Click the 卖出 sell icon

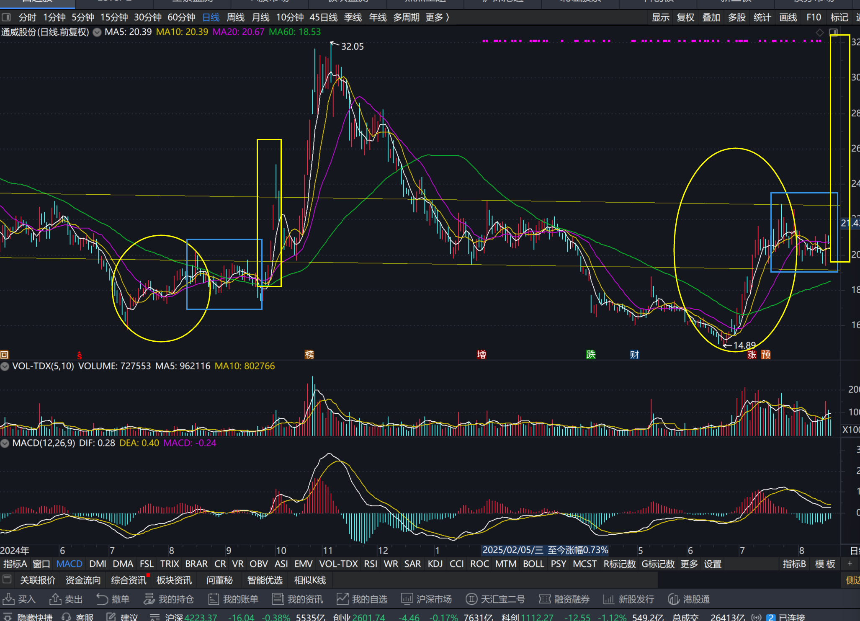(55, 599)
